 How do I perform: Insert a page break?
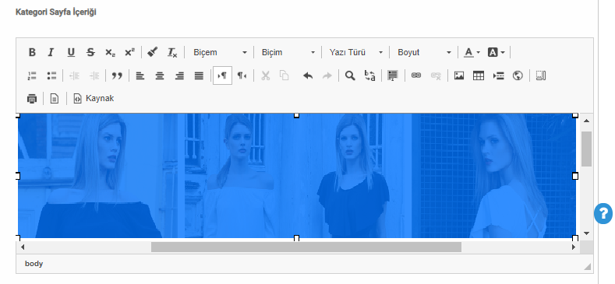(x=498, y=75)
